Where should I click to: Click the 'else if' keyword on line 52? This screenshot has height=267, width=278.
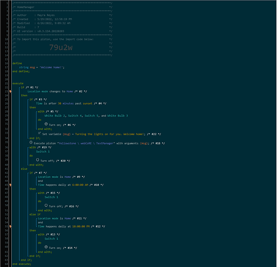tap(35, 215)
